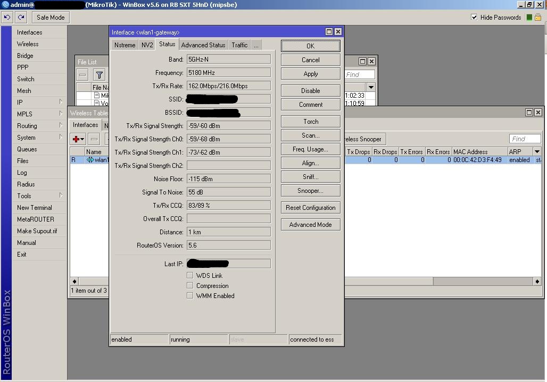Click the Undo arrow in the toolbar

point(7,17)
